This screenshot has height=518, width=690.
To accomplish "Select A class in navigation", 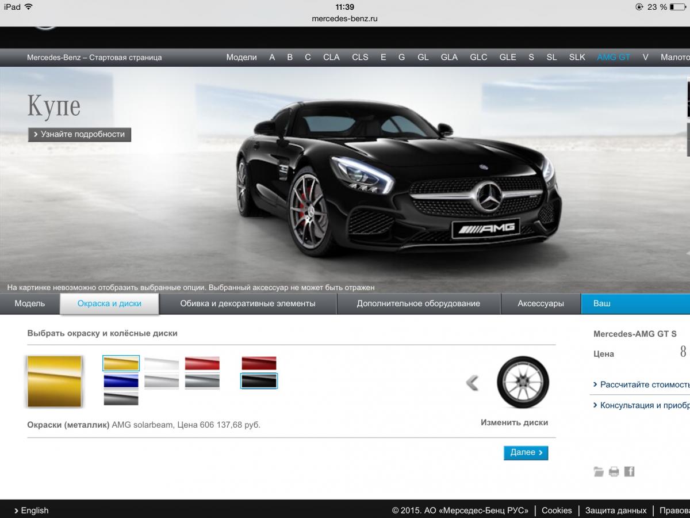I will (x=272, y=57).
